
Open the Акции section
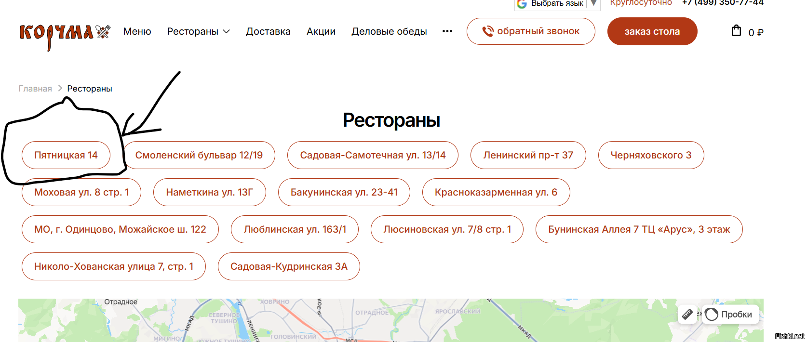click(321, 31)
